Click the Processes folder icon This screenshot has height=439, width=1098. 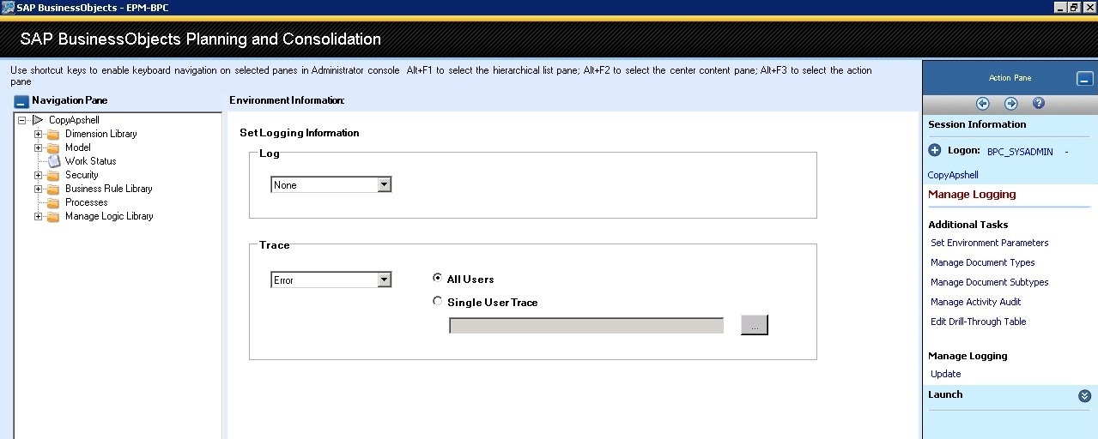53,203
